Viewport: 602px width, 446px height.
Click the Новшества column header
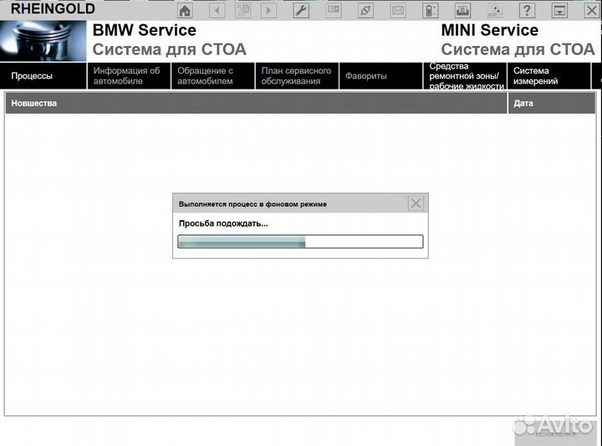(256, 103)
